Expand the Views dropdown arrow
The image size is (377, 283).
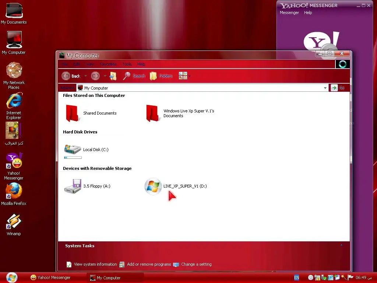tap(190, 76)
